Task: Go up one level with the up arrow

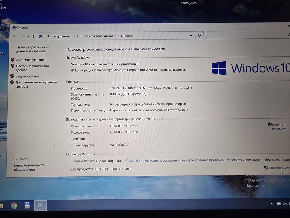Action: [34, 36]
